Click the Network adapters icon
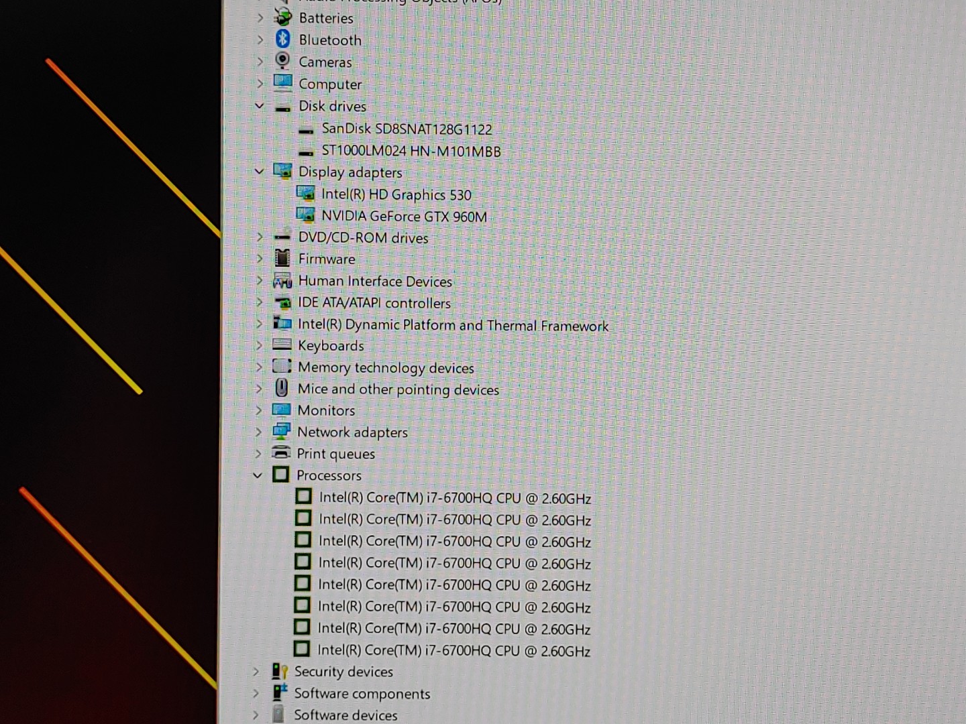 coord(281,432)
